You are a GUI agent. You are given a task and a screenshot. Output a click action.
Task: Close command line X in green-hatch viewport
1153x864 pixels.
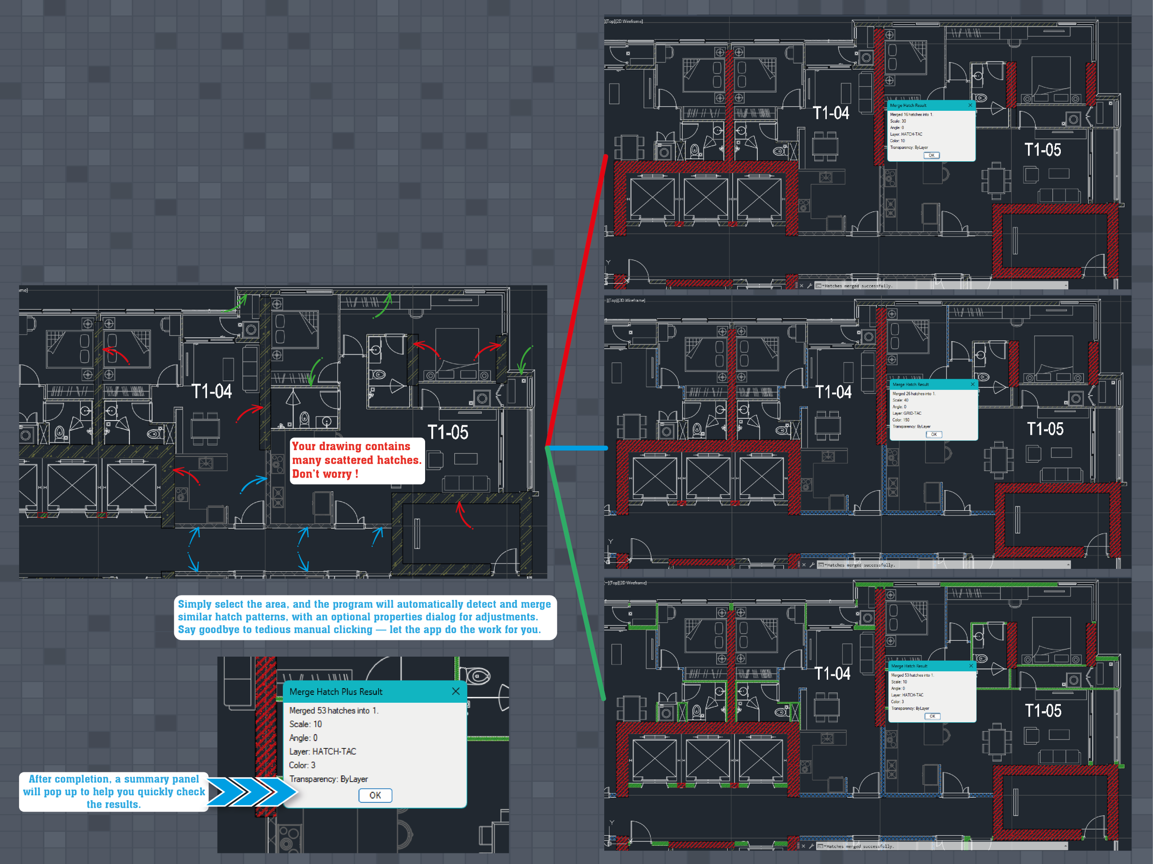pos(804,846)
